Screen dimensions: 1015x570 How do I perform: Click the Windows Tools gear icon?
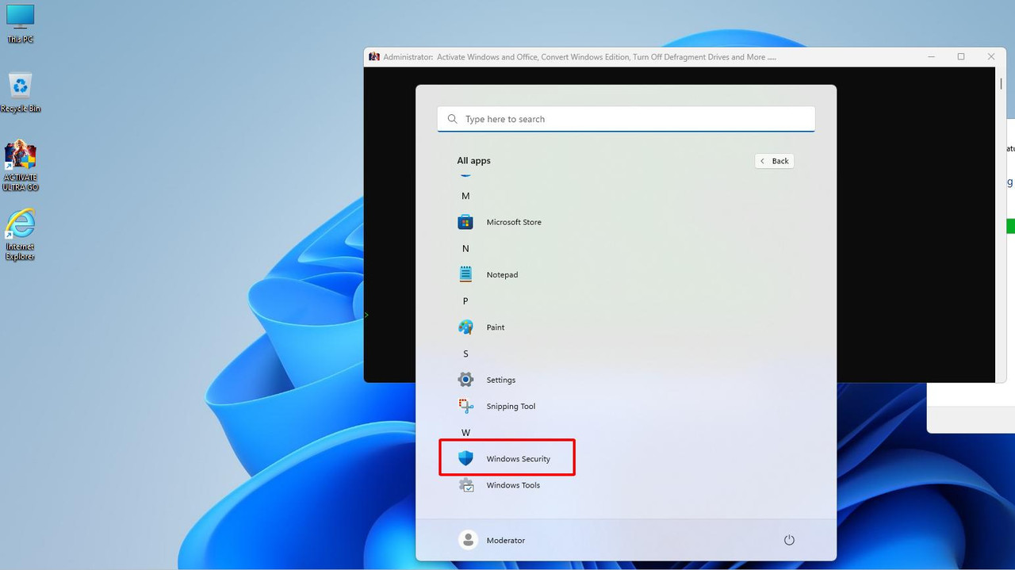tap(466, 484)
